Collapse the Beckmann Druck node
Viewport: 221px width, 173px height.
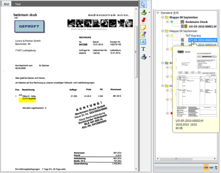(x=167, y=22)
